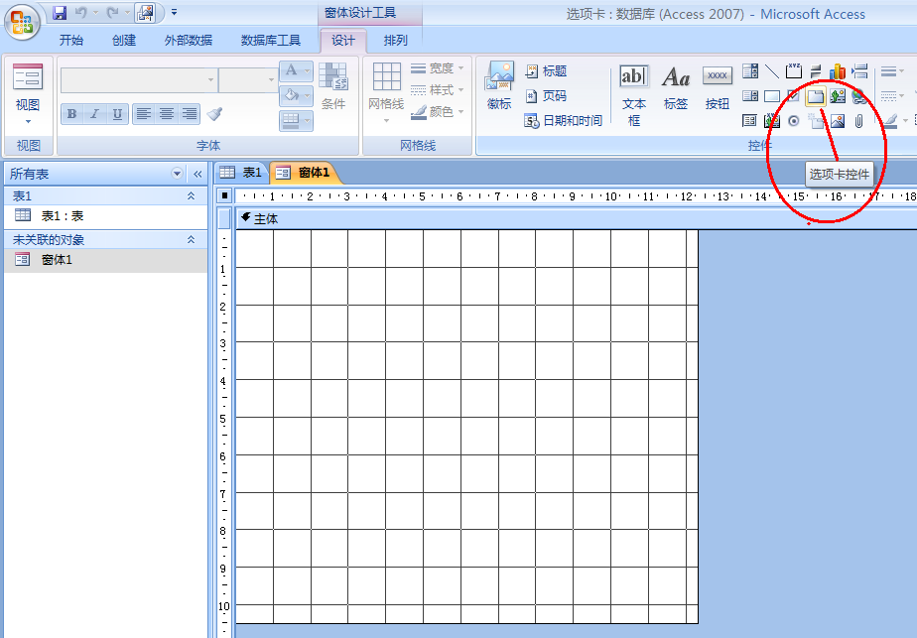Screen dimensions: 917x638
Task: Toggle Underline formatting
Action: 117,114
